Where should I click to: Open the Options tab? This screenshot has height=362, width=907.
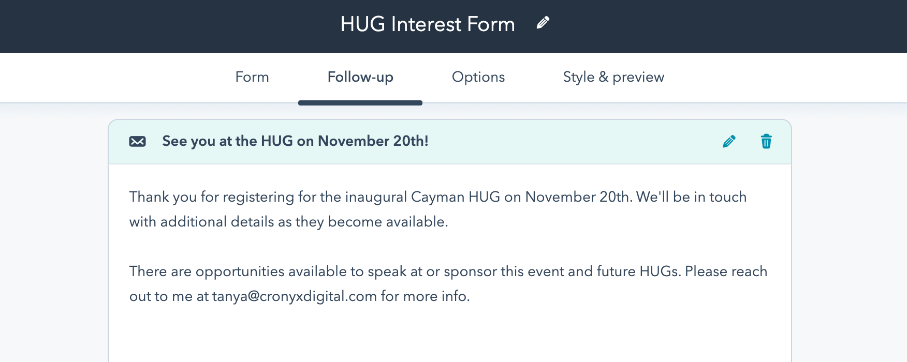tap(478, 77)
